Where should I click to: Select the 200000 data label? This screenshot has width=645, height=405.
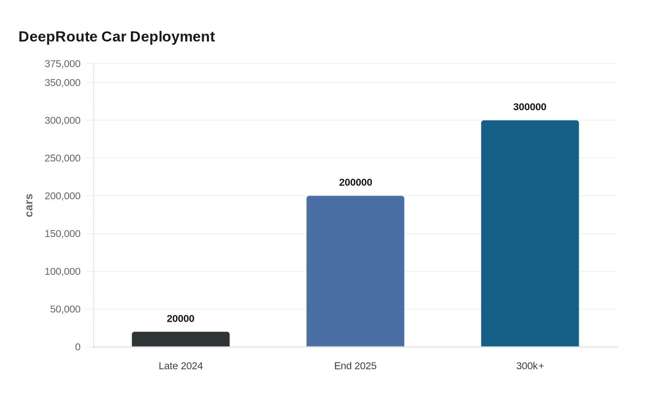tap(355, 182)
